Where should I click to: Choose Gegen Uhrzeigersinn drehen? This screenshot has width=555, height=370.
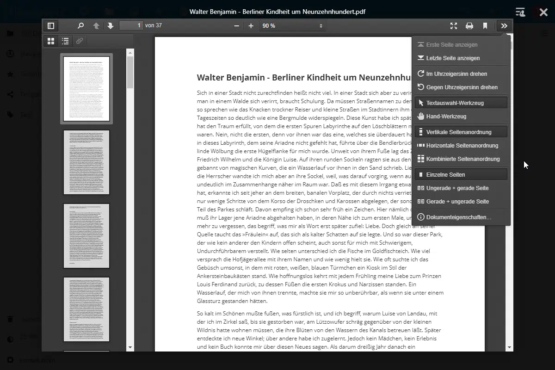(x=461, y=87)
